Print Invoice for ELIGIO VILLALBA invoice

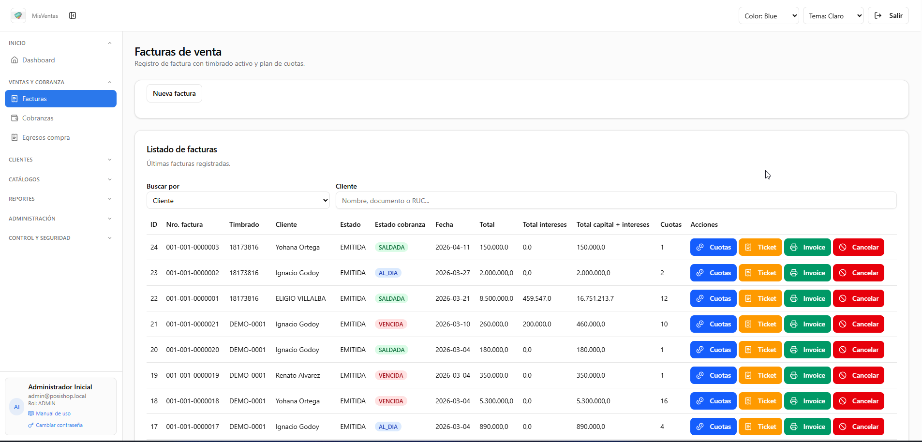coord(807,298)
